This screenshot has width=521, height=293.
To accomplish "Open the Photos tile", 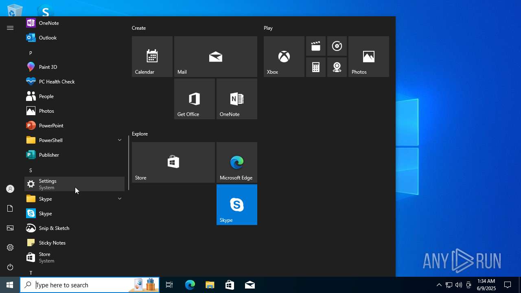I will pos(369,57).
